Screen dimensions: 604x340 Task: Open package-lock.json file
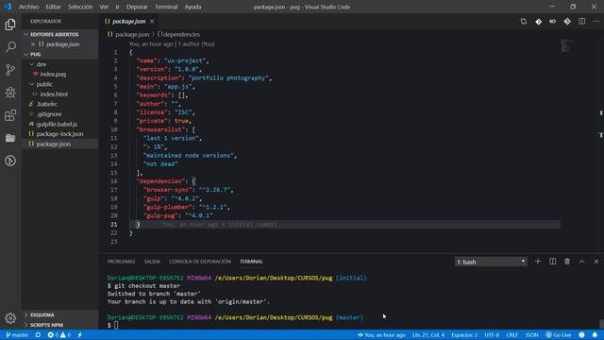point(59,134)
